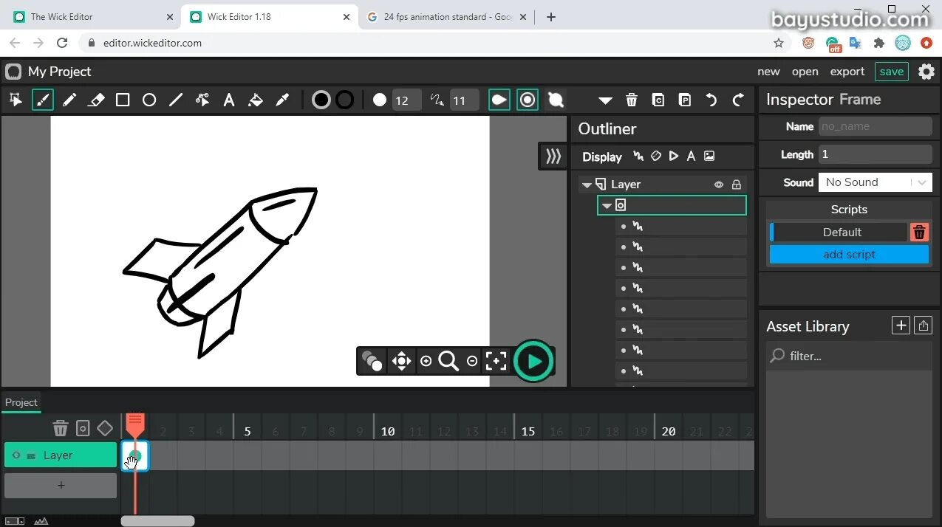
Task: Toggle path display filter in Outliner
Action: click(638, 156)
